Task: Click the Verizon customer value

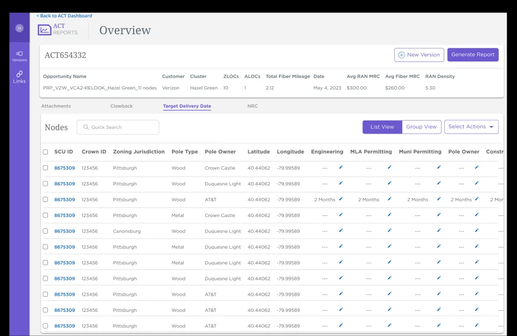Action: (x=171, y=88)
